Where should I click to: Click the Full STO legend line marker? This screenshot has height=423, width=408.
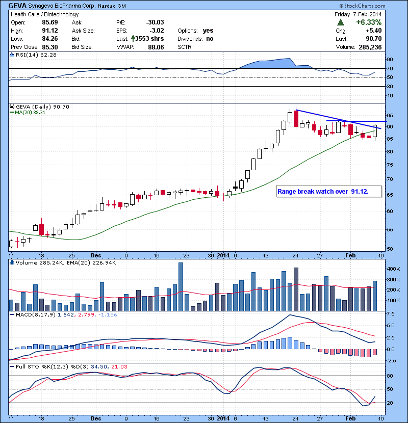click(12, 366)
